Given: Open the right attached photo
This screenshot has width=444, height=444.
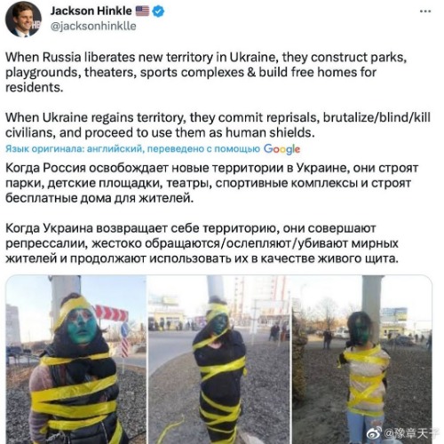Looking at the screenshot, I should (x=362, y=360).
